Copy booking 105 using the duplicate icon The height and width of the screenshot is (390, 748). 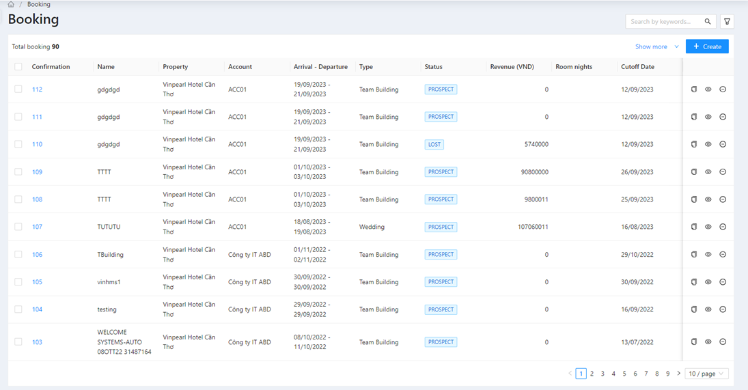(693, 282)
